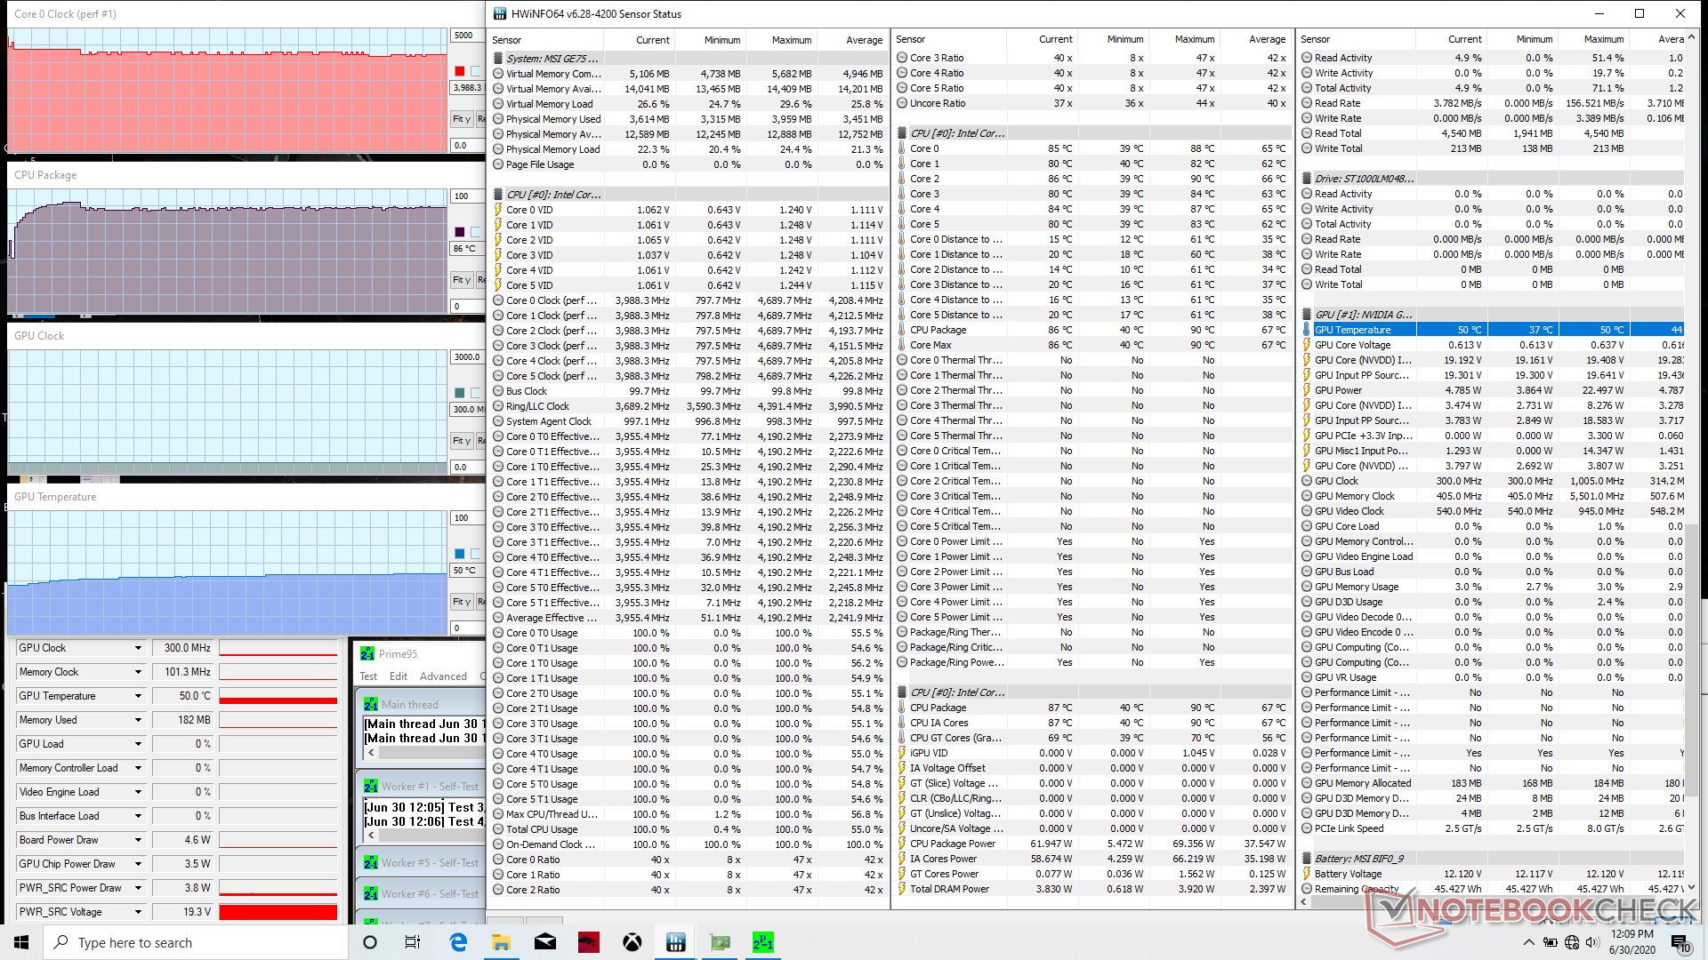The height and width of the screenshot is (960, 1708).
Task: Click Fit y on the GPU Temperature graph
Action: point(460,602)
